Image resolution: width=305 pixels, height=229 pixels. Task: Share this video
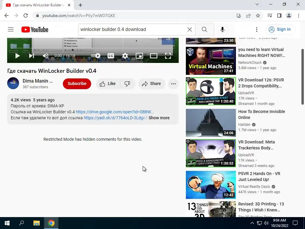pyautogui.click(x=152, y=84)
